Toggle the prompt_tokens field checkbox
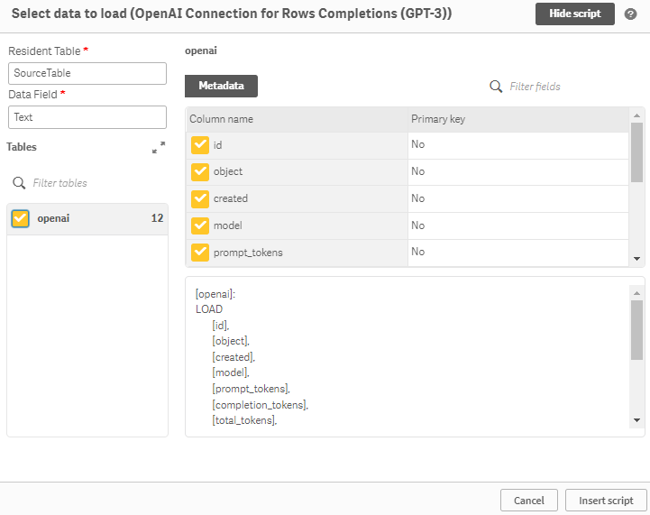This screenshot has height=515, width=650. (200, 253)
